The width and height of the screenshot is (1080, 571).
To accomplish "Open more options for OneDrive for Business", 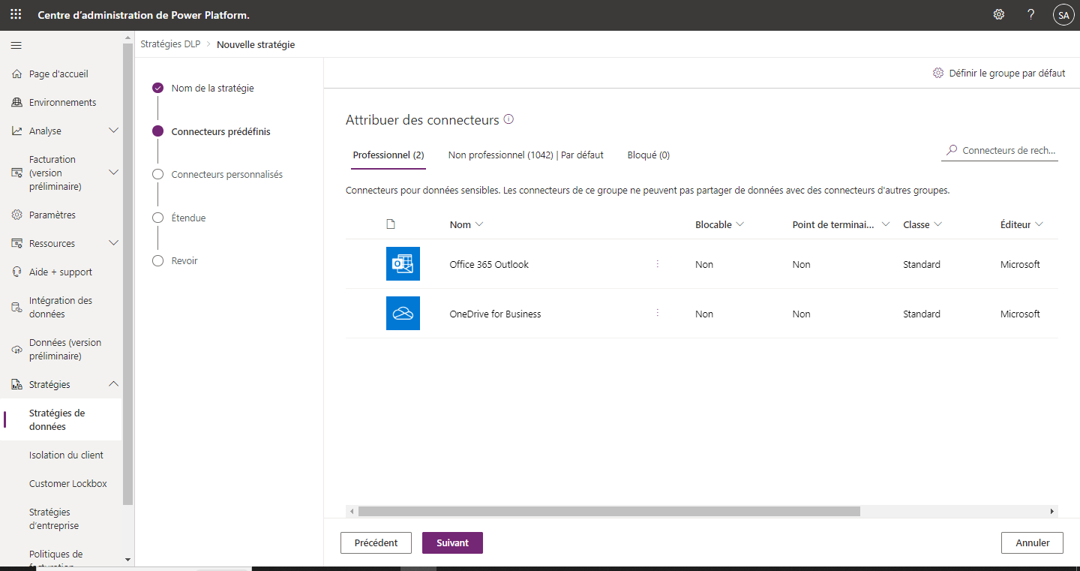I will [x=658, y=314].
